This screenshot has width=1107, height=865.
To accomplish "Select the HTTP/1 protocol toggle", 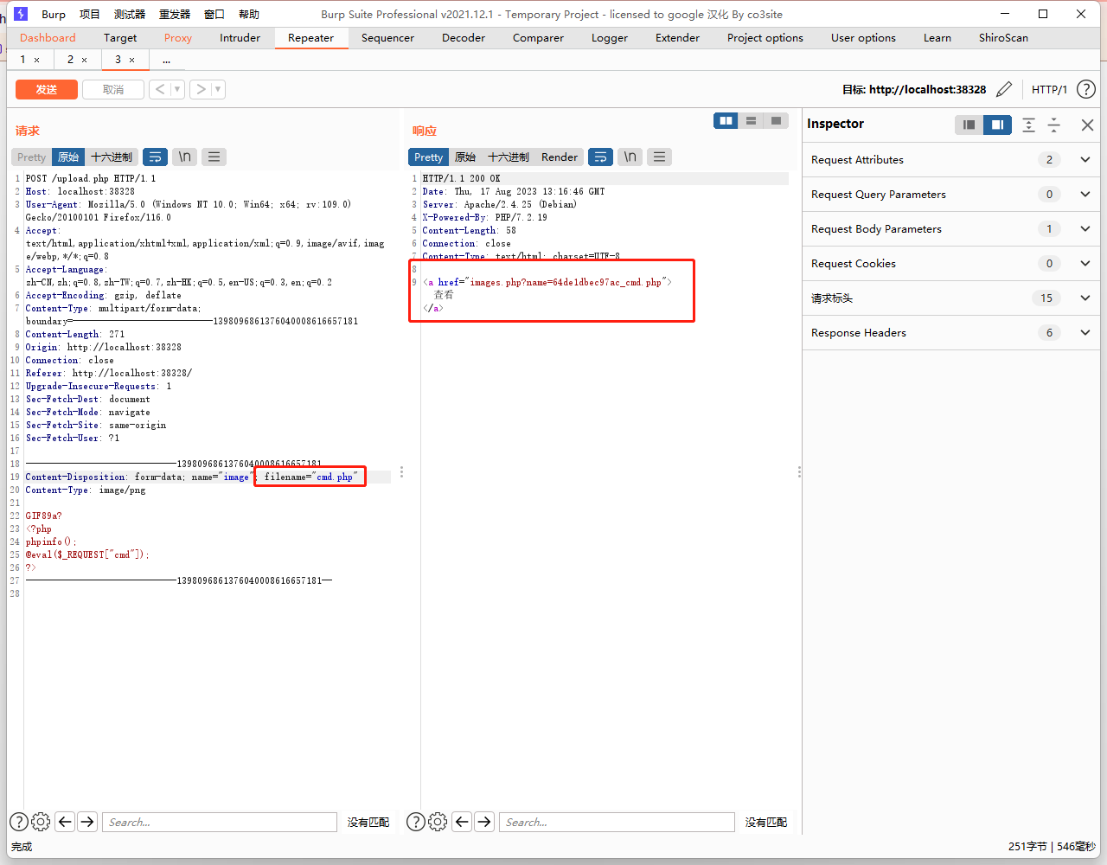I will pos(1049,89).
